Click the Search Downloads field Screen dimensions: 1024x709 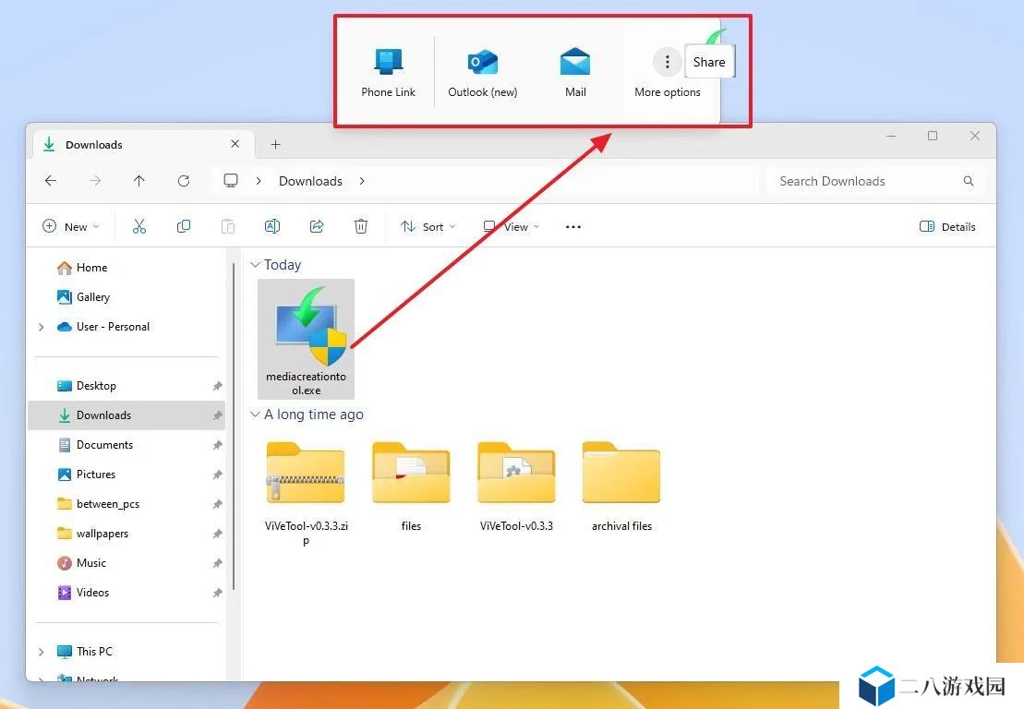tap(874, 181)
